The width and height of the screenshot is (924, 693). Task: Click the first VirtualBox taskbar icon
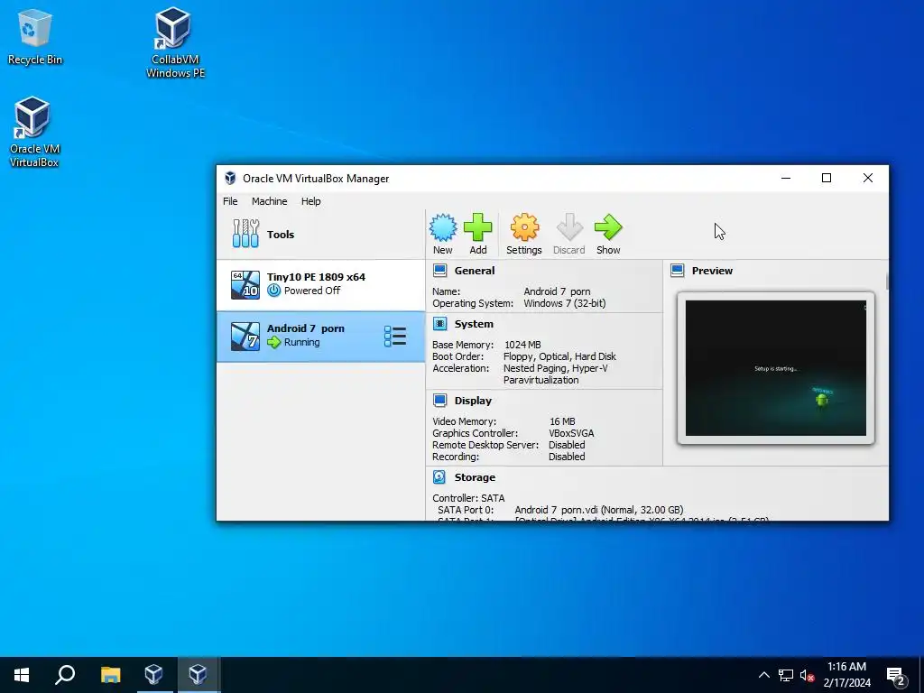(x=153, y=674)
